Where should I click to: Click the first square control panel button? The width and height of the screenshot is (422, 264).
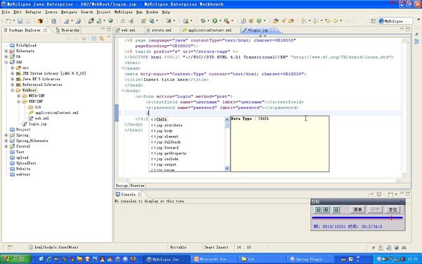318,209
